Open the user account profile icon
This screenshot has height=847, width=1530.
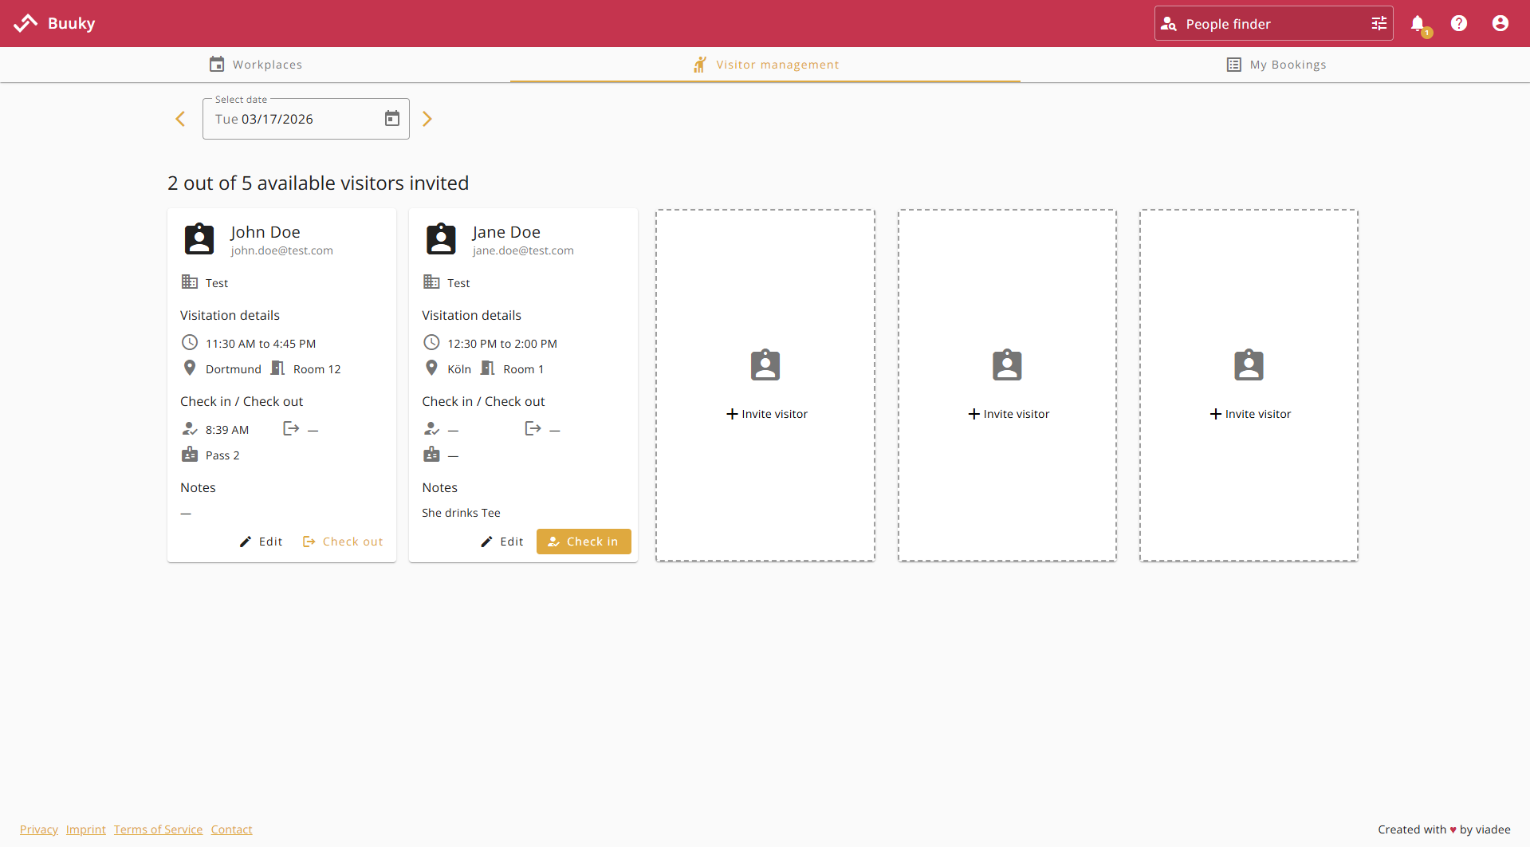coord(1500,23)
